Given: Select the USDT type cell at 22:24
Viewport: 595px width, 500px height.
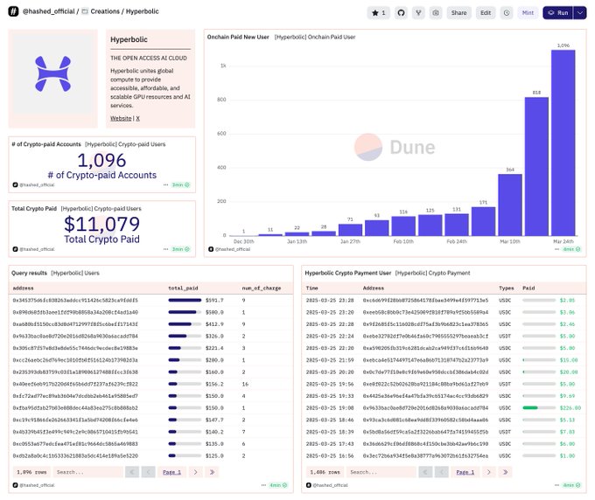Looking at the screenshot, I should point(505,337).
